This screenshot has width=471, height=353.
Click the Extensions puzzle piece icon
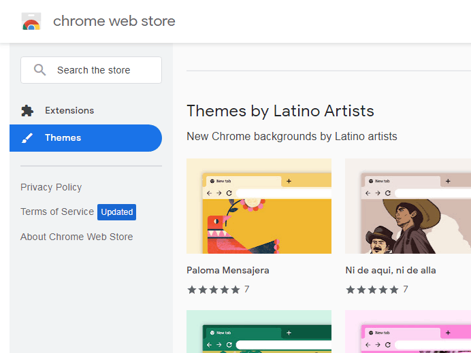click(x=27, y=110)
